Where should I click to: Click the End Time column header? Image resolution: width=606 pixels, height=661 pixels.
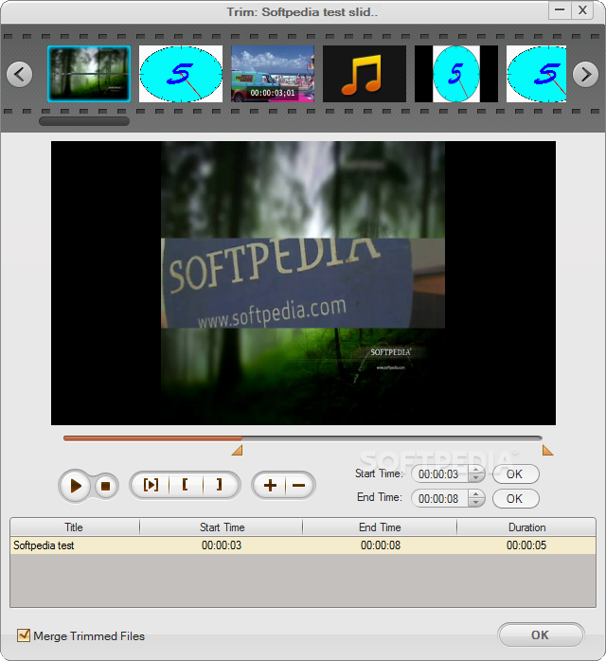[x=380, y=527]
